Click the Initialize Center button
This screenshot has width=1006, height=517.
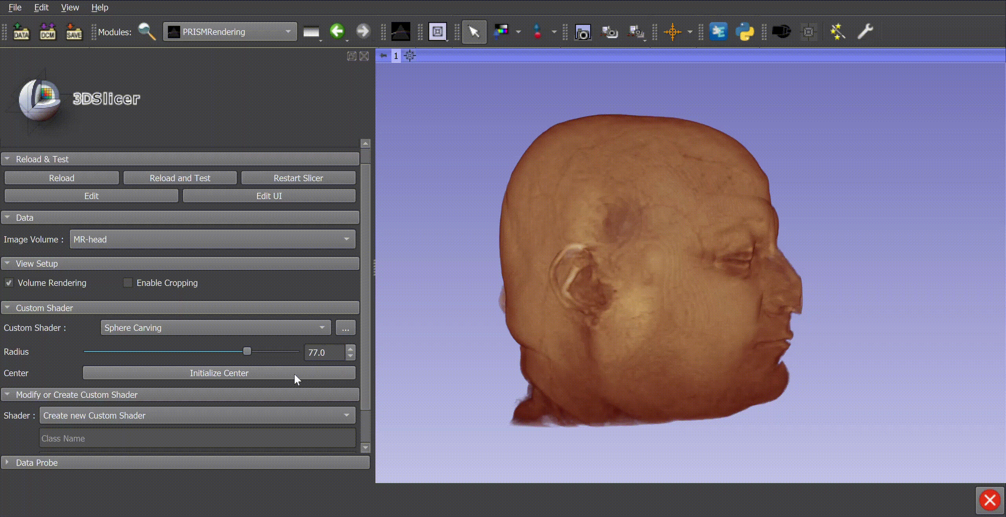(x=219, y=373)
